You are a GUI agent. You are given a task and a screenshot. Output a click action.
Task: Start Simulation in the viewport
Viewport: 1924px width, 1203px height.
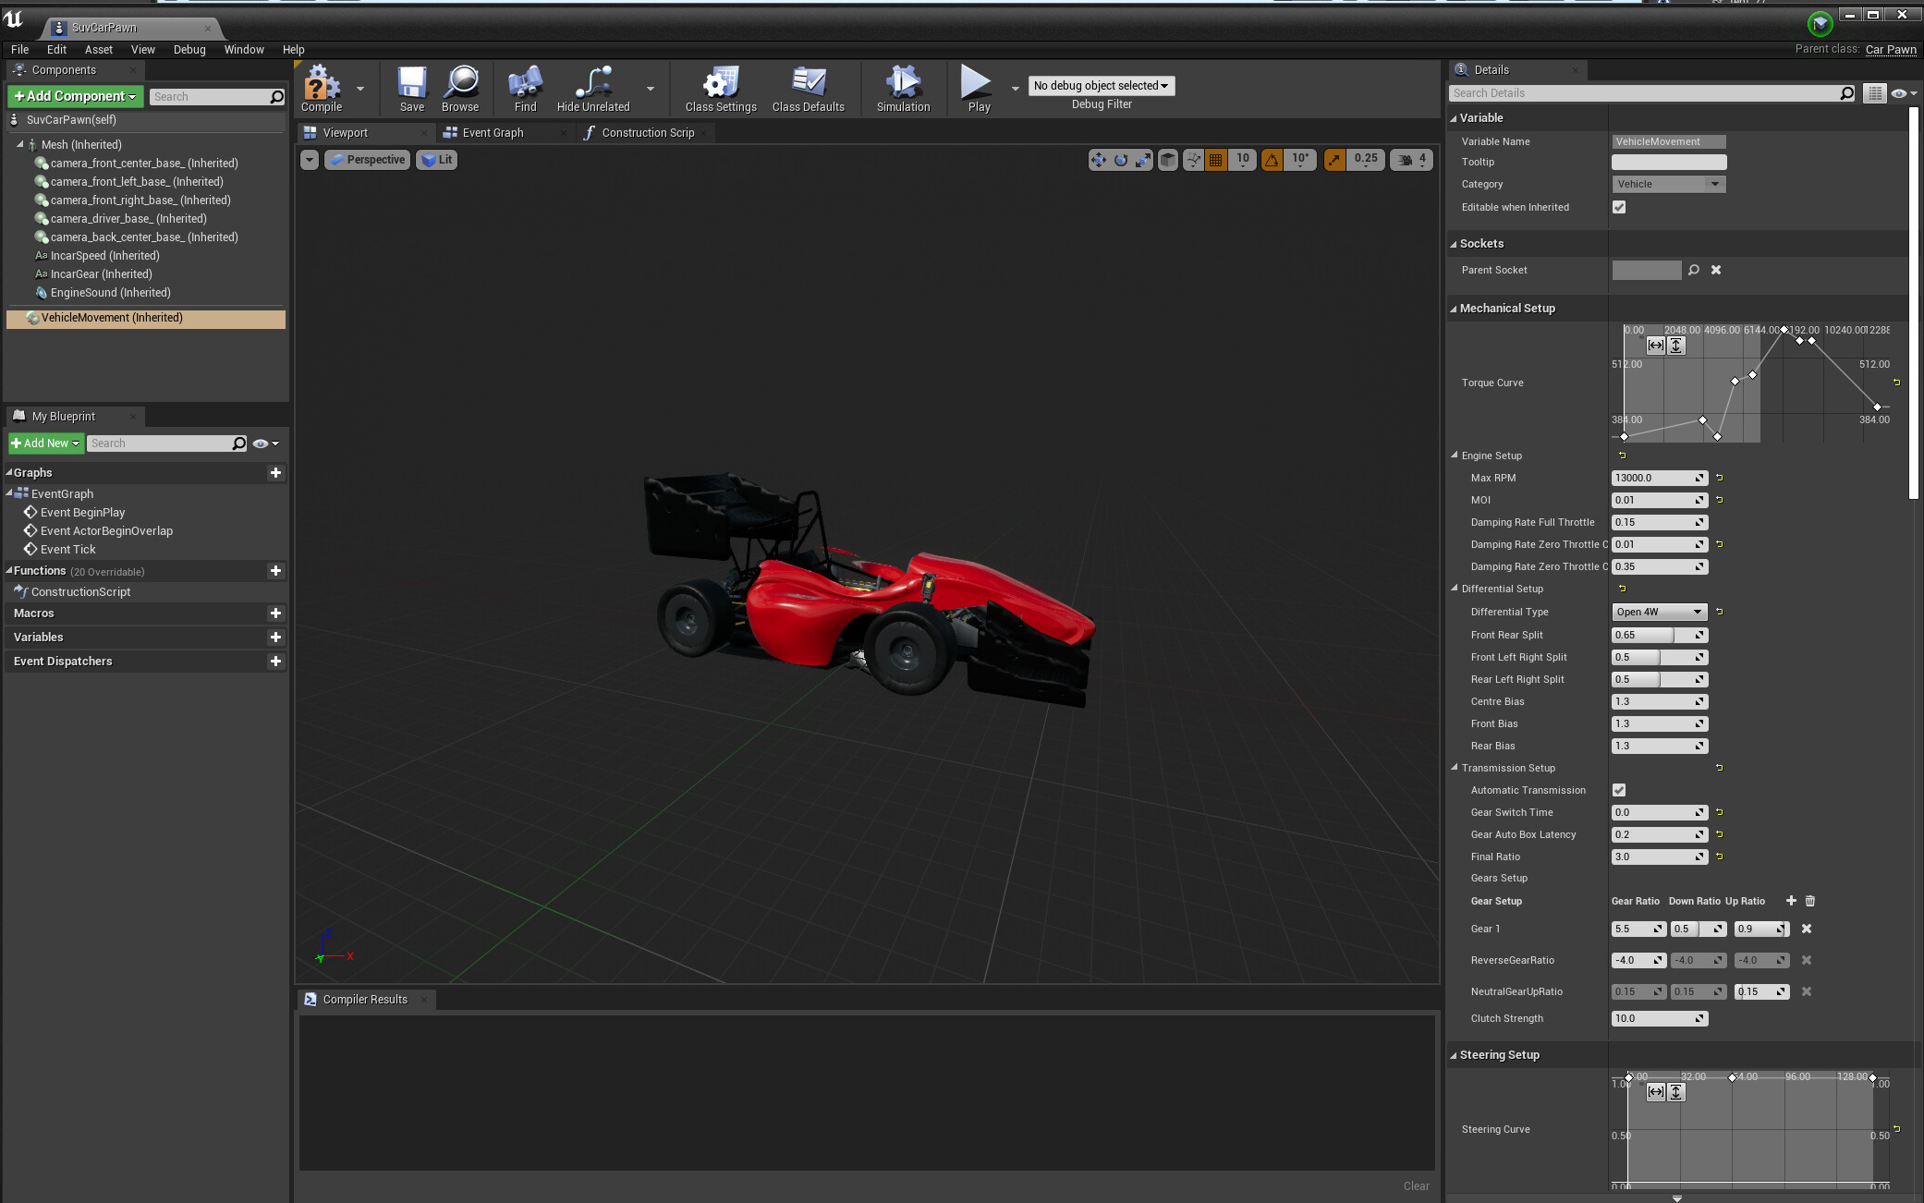[903, 89]
